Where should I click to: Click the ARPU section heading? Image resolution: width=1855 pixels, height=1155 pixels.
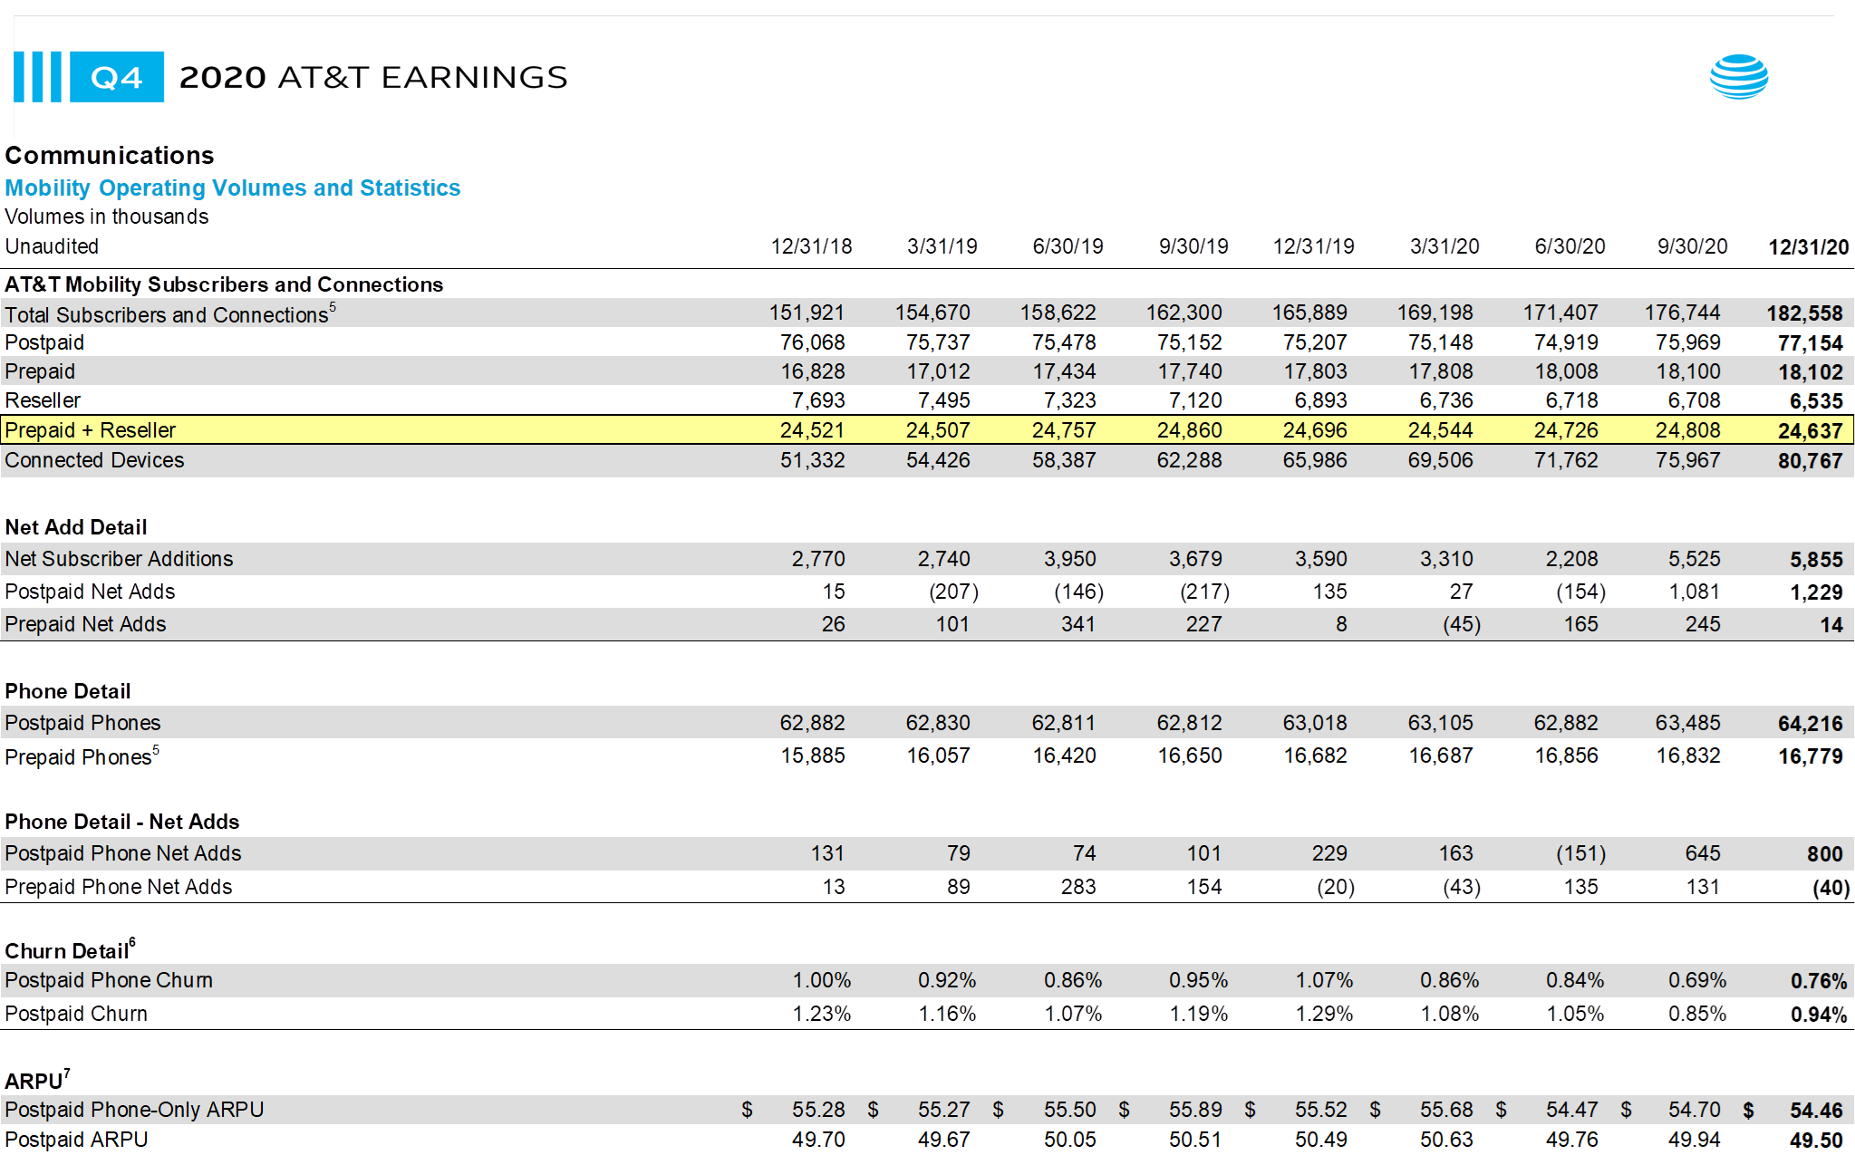tap(35, 1081)
